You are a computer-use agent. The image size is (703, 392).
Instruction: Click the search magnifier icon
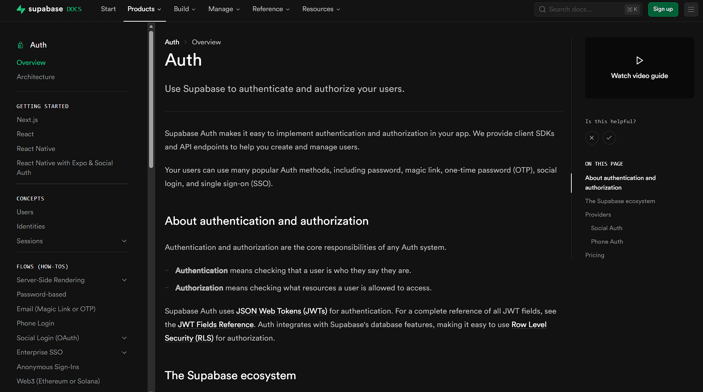542,9
